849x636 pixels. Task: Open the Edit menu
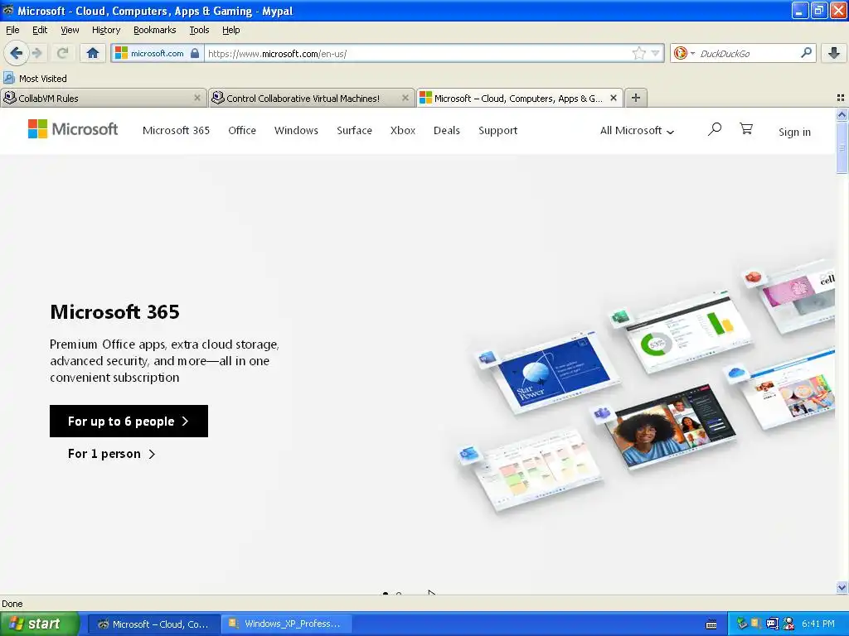pyautogui.click(x=40, y=30)
